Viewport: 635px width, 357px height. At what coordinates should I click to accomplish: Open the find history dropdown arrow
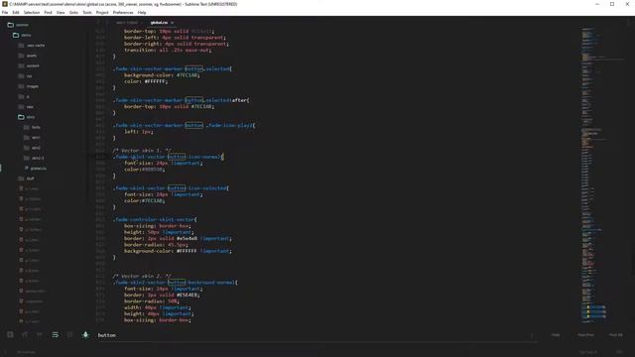tap(532, 335)
